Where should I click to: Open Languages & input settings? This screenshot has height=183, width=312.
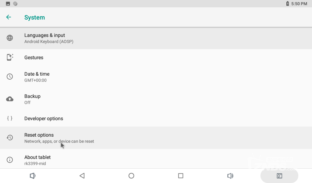pos(156,38)
